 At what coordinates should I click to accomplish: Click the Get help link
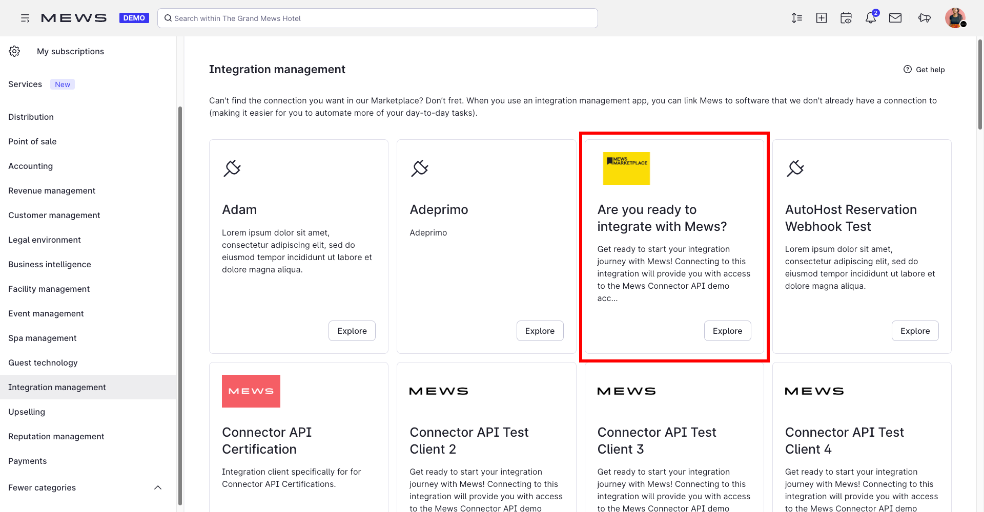pos(924,70)
